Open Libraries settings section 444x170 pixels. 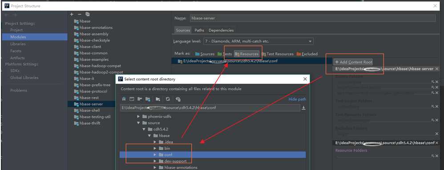coord(18,44)
